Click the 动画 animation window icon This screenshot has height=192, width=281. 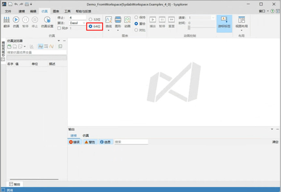[127, 20]
